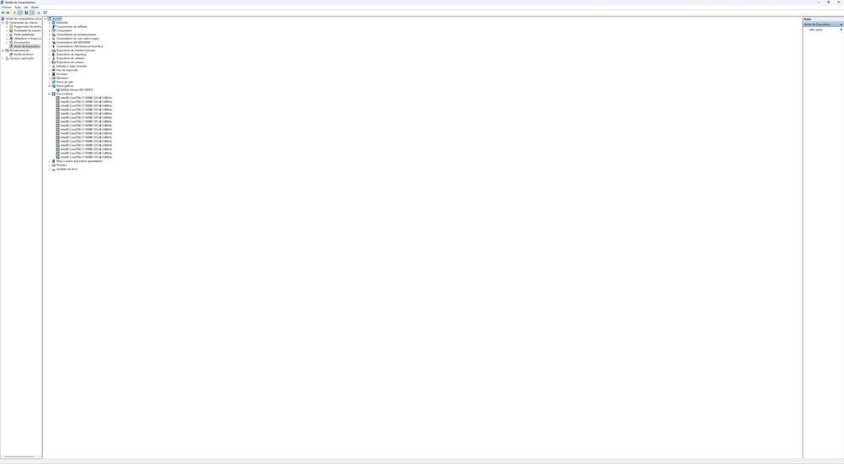844x464 pixels.
Task: Collapse the Armazenamento tree node
Action: [3, 51]
